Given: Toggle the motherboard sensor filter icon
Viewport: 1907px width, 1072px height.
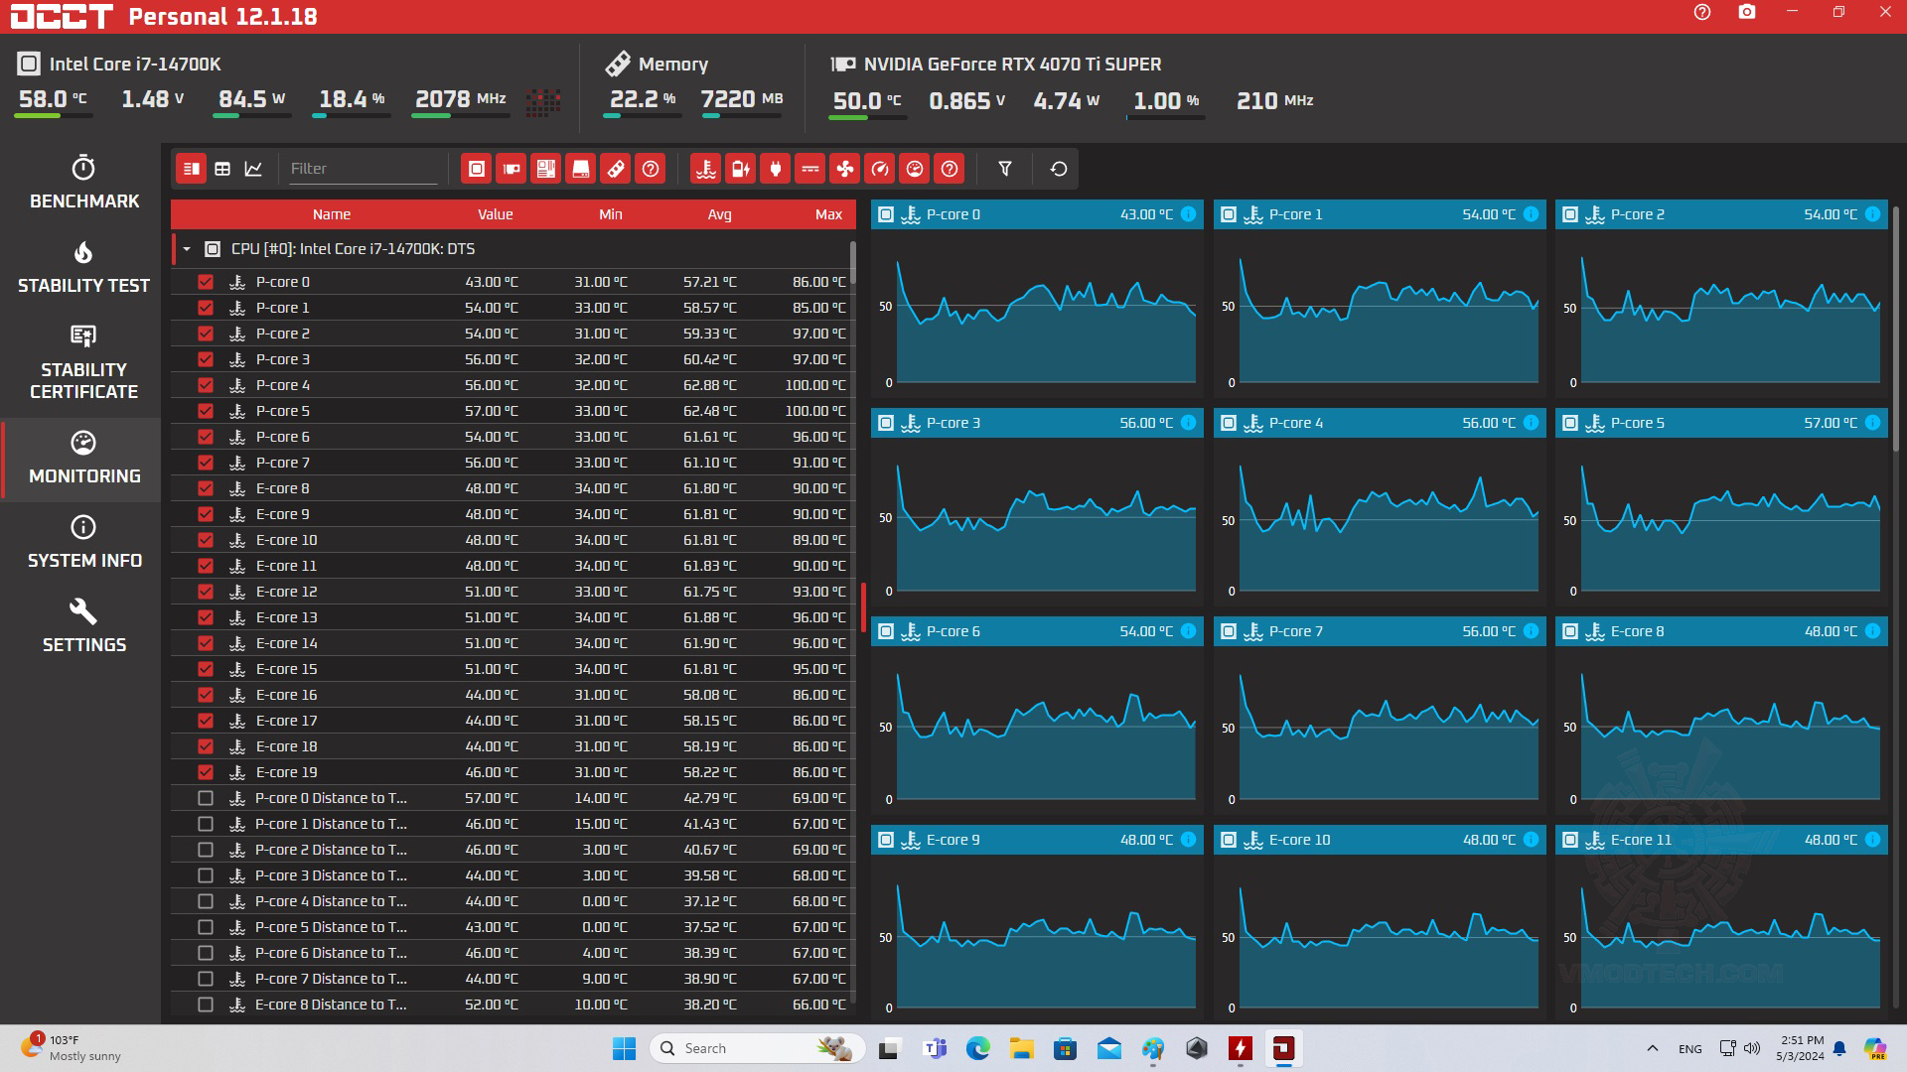Looking at the screenshot, I should 545,169.
